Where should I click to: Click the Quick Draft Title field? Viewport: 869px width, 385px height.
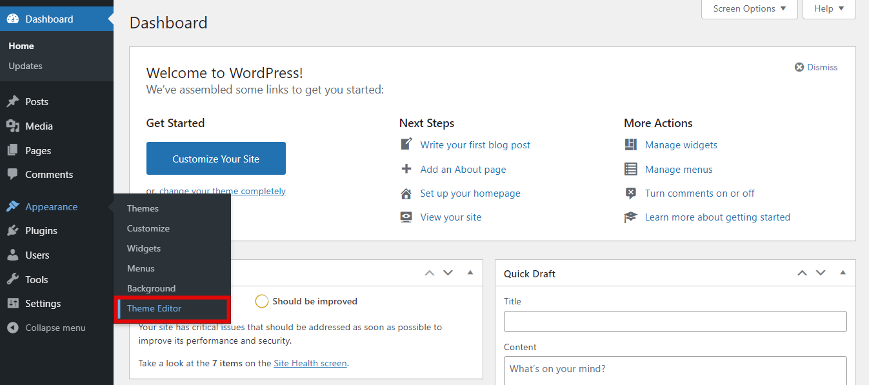point(675,321)
